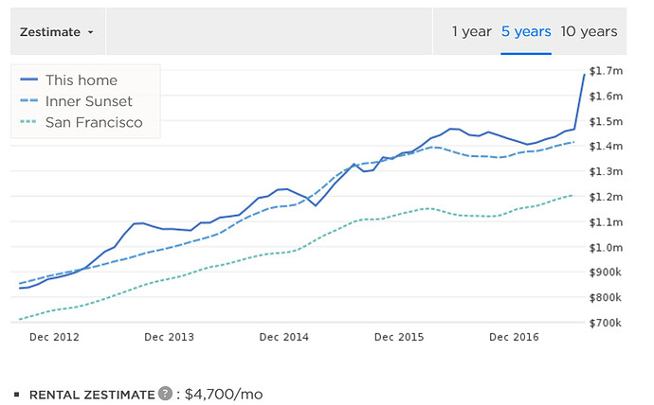This screenshot has height=405, width=654.
Task: Click the $1.7m peak of This home line
Action: click(x=584, y=75)
